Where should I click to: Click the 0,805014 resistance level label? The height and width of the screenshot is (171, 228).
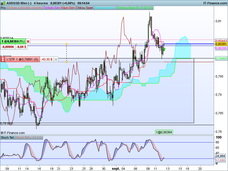[7, 38]
